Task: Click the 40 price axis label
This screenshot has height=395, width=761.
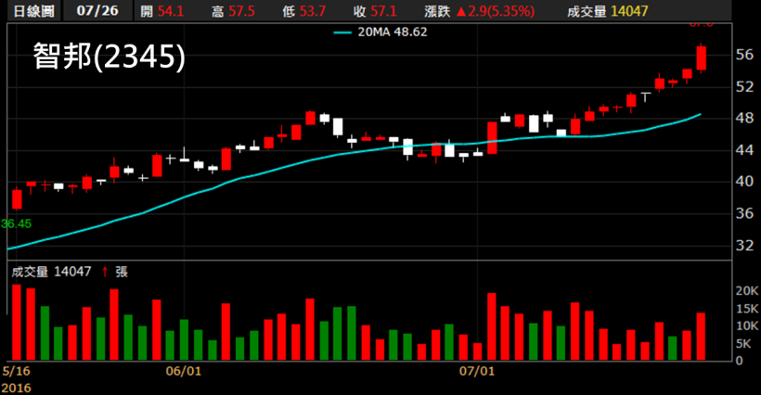Action: 744,182
